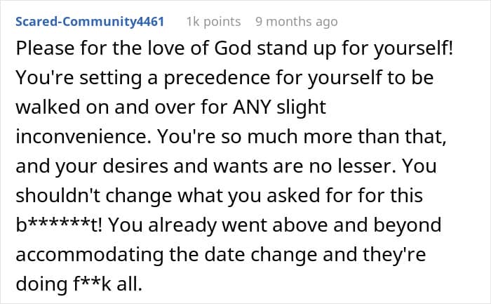Click the word shouldn't in the comment
The width and height of the screenshot is (491, 304).
pyautogui.click(x=58, y=196)
